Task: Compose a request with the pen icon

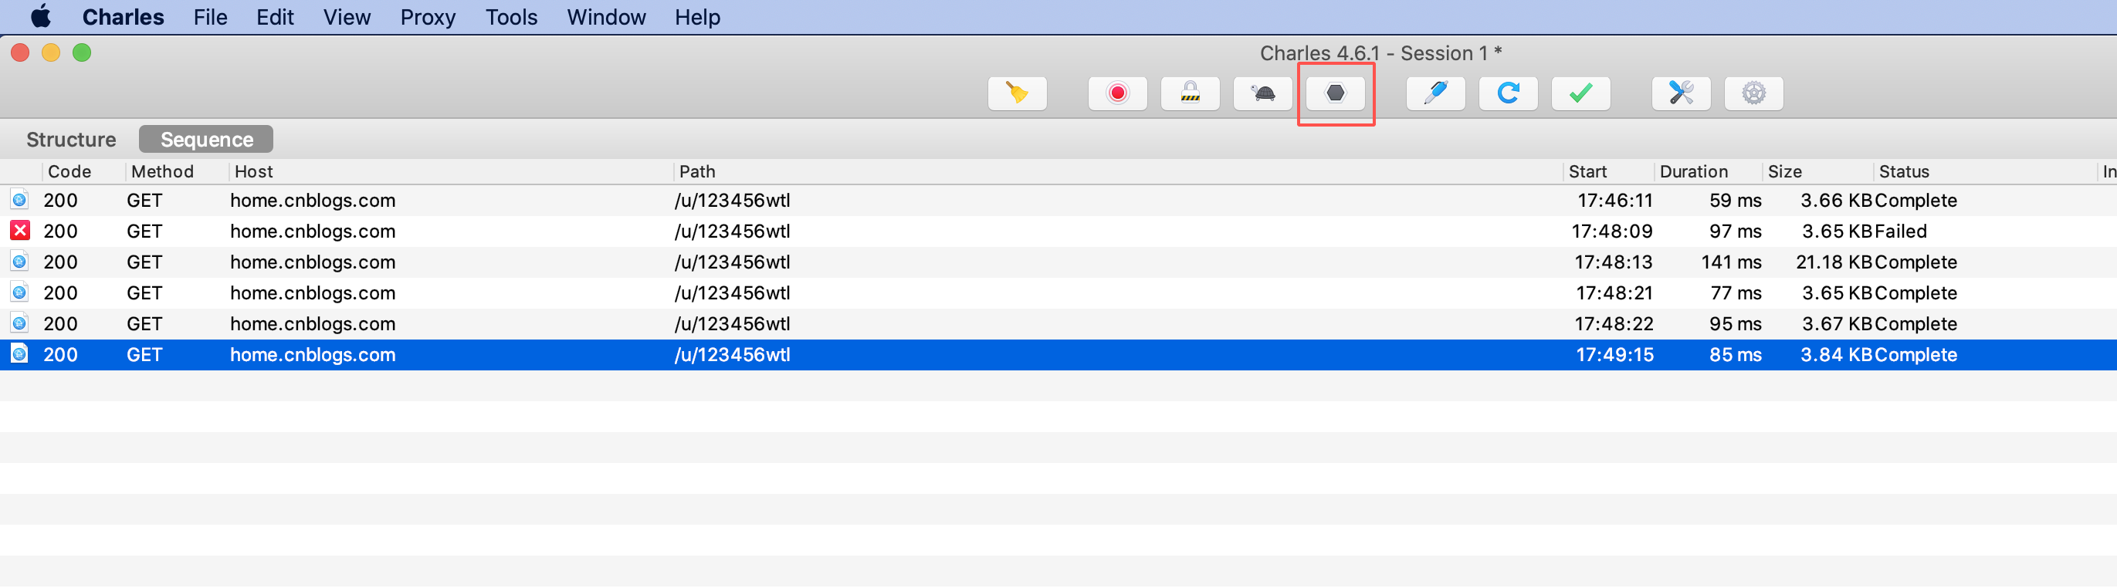Action: [x=1435, y=93]
